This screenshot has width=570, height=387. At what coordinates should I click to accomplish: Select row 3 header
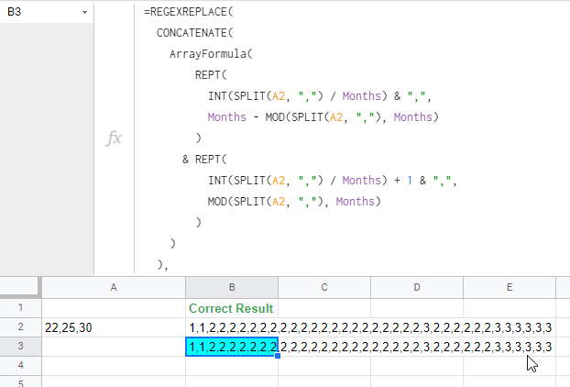tap(21, 347)
